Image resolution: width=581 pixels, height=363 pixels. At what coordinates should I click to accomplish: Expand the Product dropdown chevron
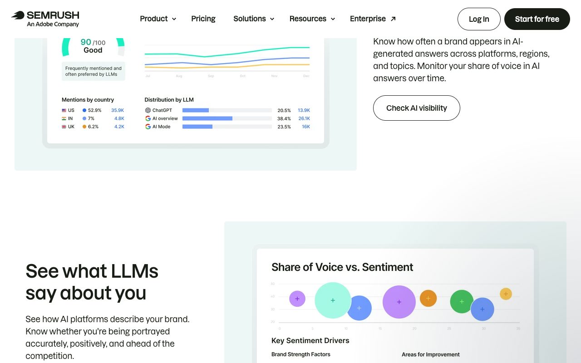(174, 19)
